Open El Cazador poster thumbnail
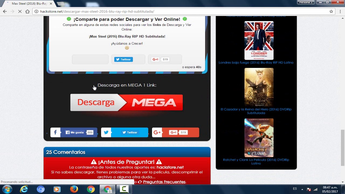The width and height of the screenshot is (345, 194). click(x=259, y=87)
